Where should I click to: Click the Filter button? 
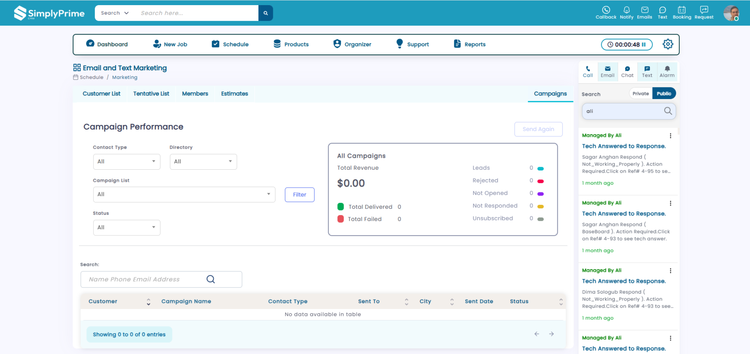(x=300, y=195)
